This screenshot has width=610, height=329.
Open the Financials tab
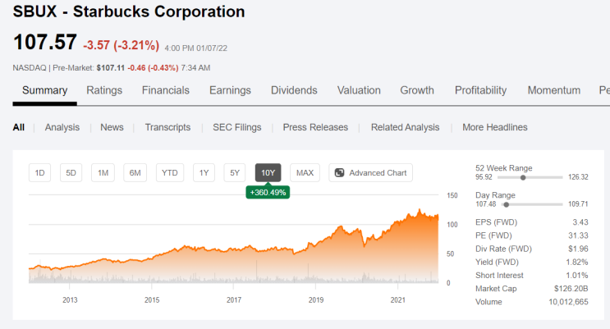pos(166,90)
